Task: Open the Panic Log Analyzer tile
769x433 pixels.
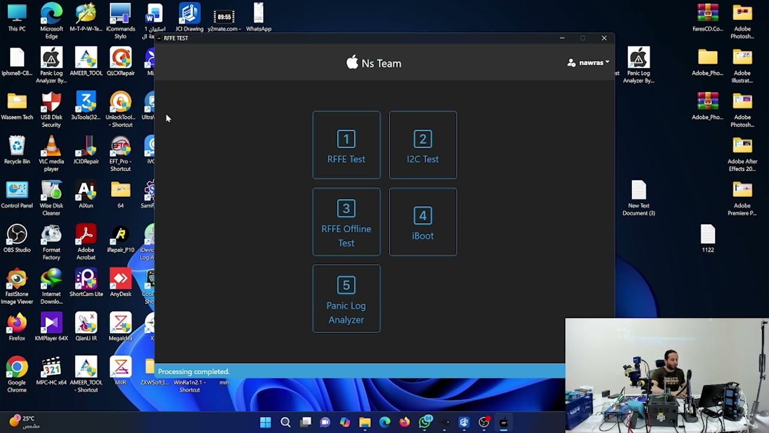Action: [x=346, y=299]
